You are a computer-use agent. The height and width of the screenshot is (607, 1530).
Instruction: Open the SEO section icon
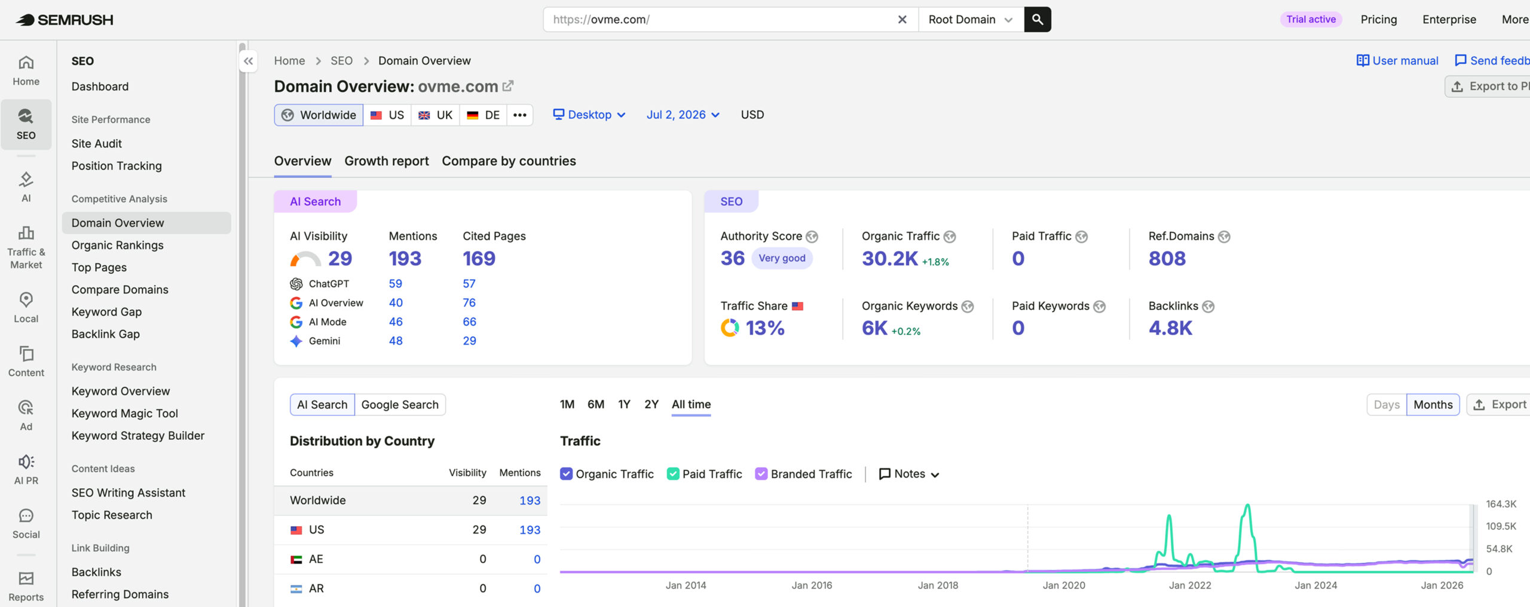pos(26,124)
